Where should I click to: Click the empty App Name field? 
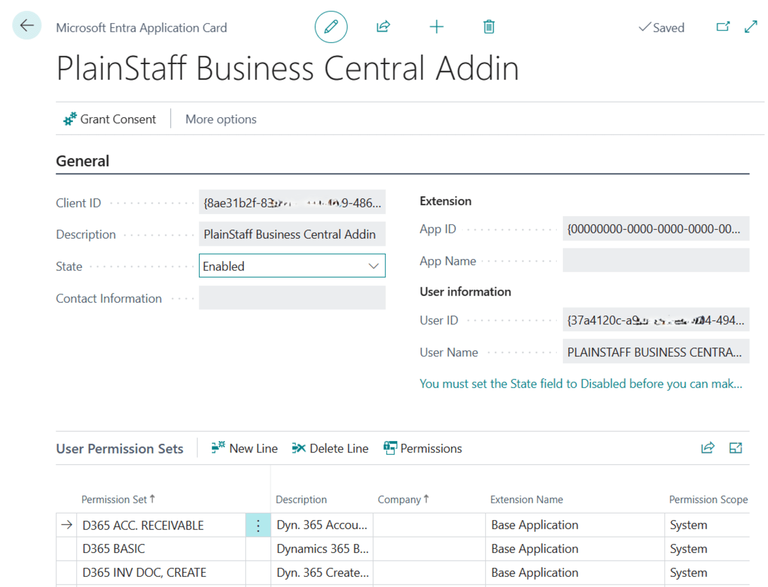656,260
